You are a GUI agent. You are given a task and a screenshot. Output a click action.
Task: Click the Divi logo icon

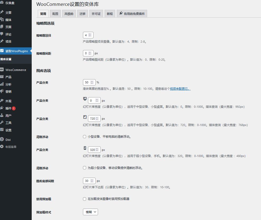tap(2, 139)
